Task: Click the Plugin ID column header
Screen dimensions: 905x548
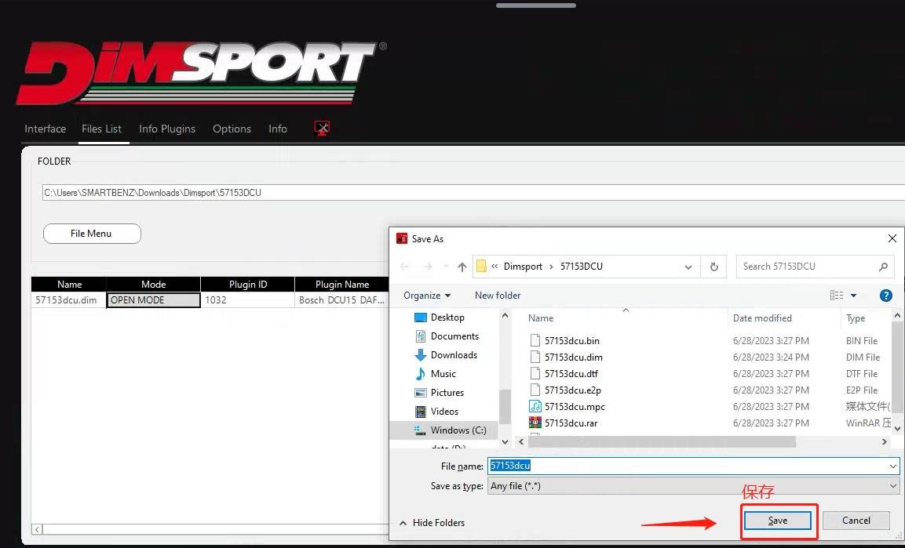Action: pyautogui.click(x=247, y=284)
